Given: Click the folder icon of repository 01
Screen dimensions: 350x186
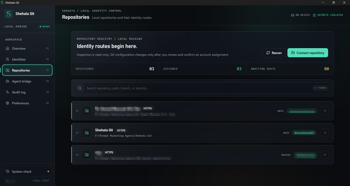Looking at the screenshot, I should (x=87, y=111).
